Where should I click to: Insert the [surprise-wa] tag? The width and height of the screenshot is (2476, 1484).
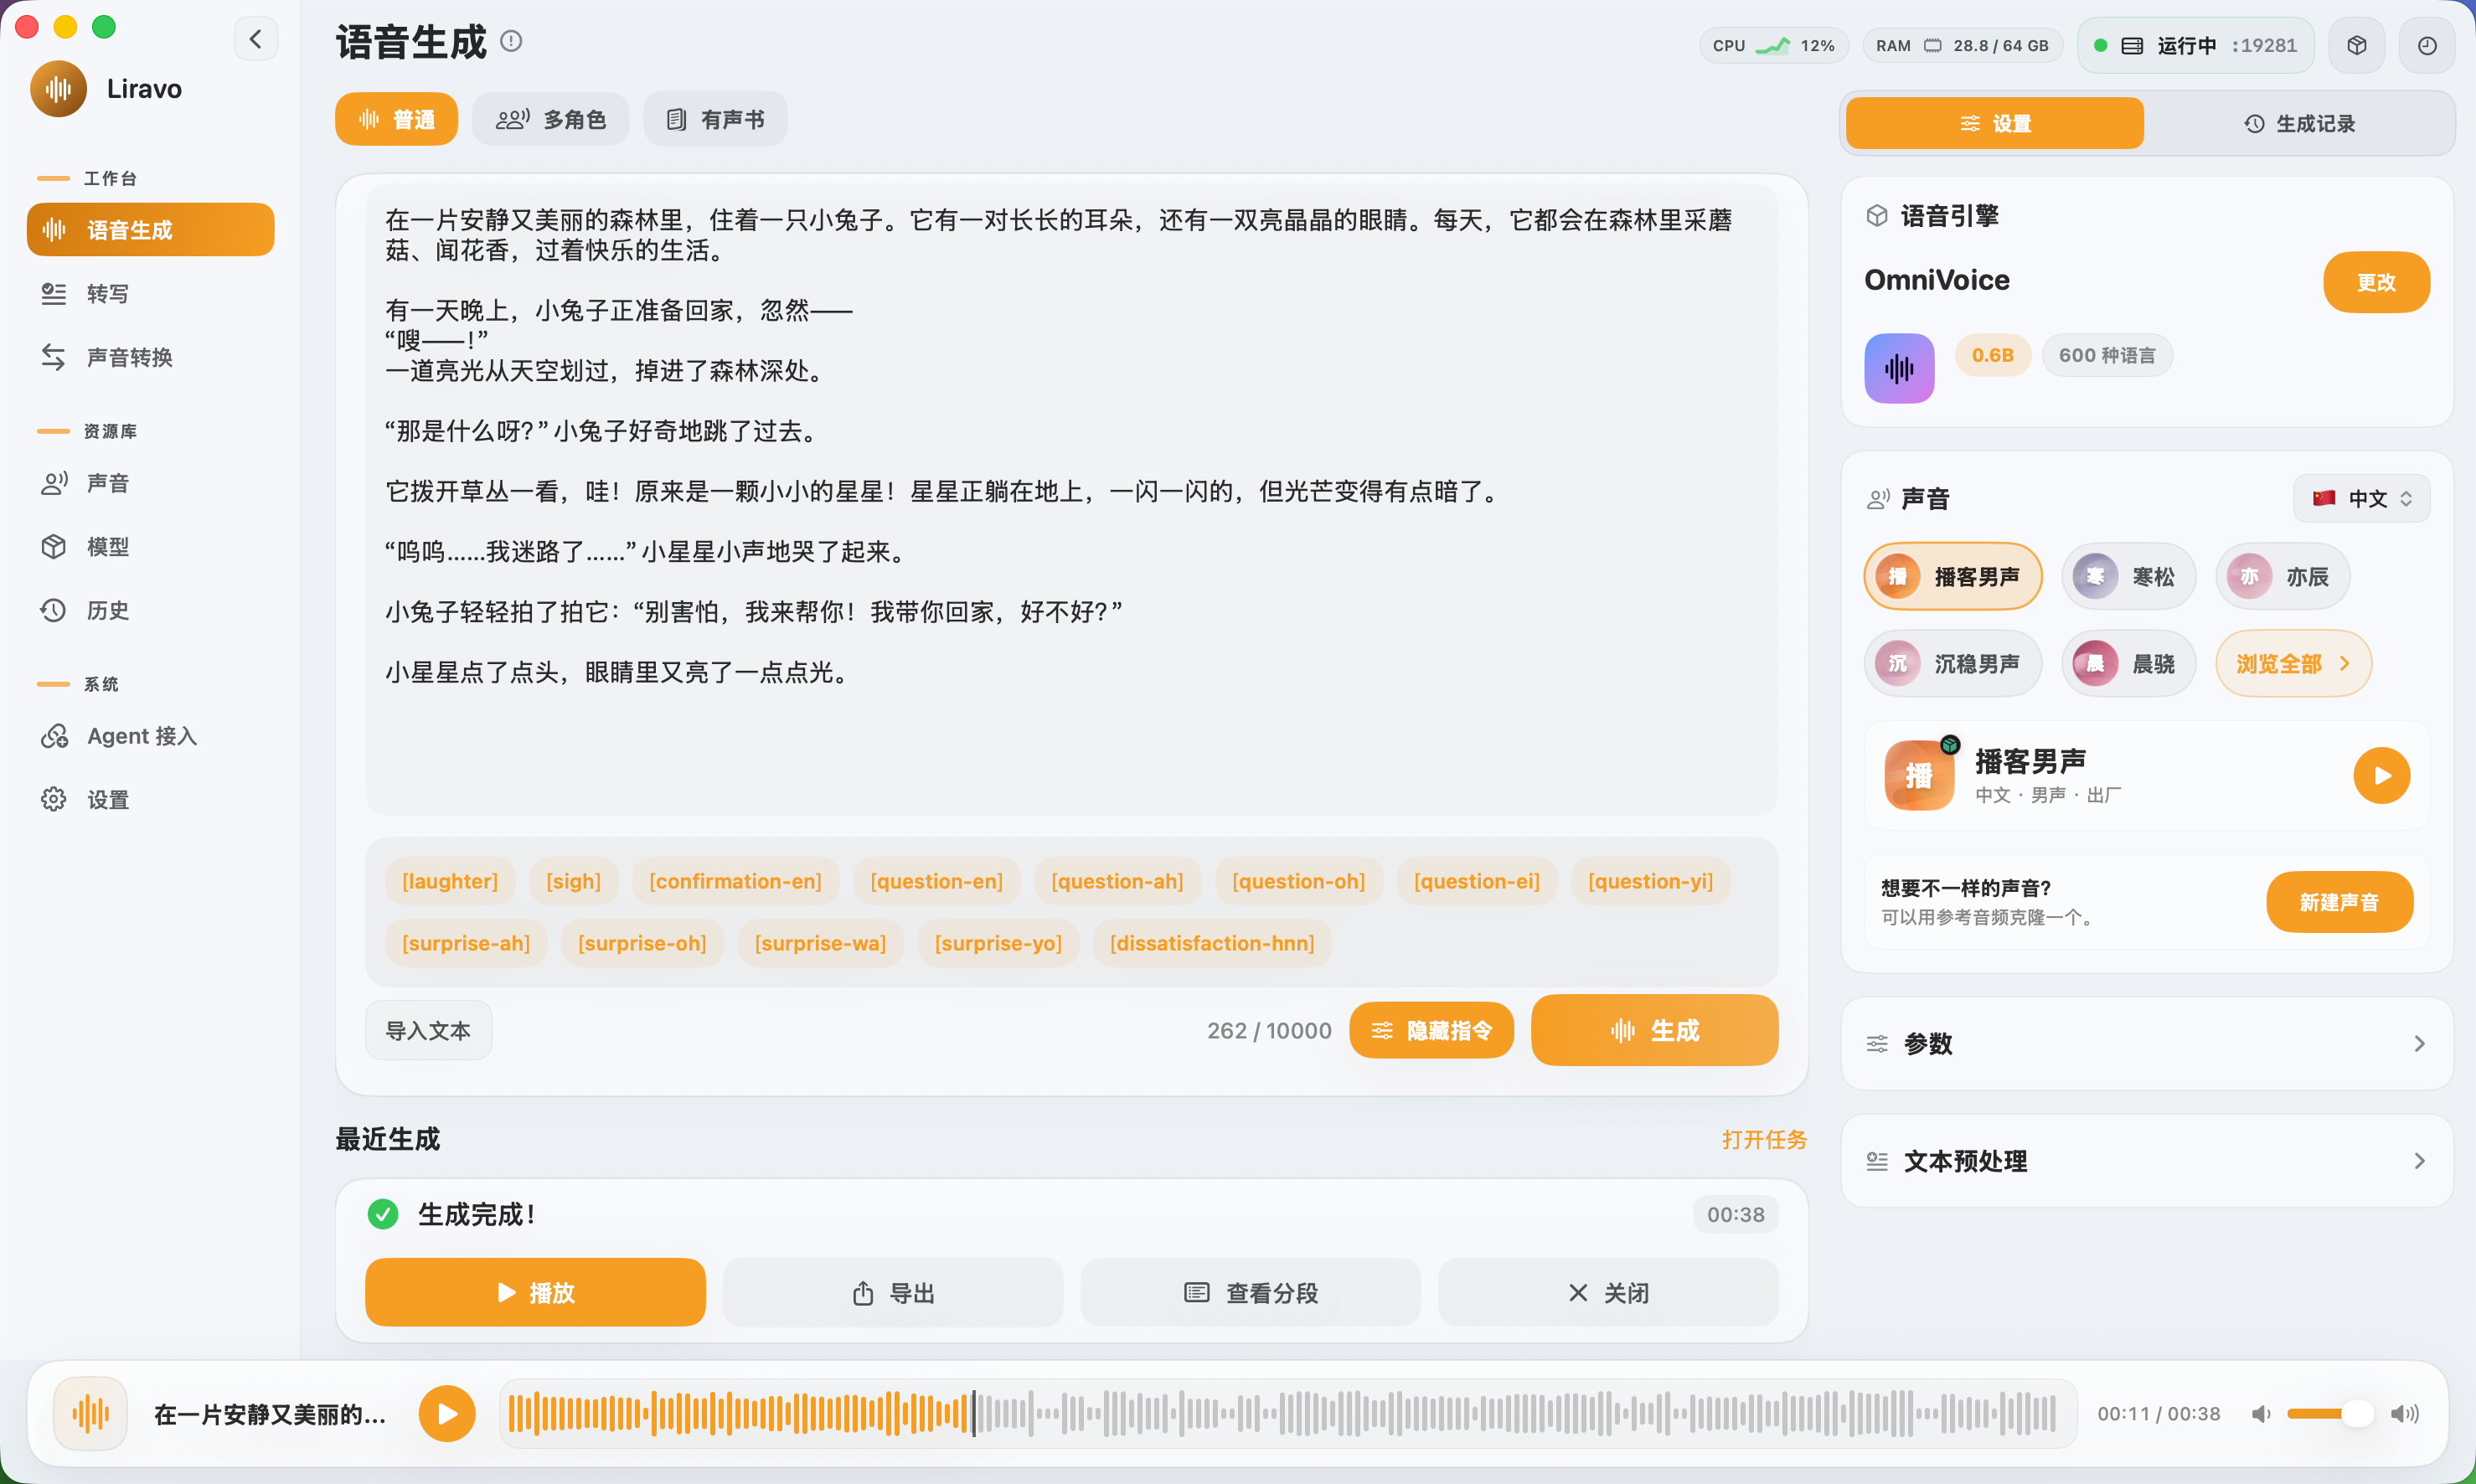(x=820, y=943)
